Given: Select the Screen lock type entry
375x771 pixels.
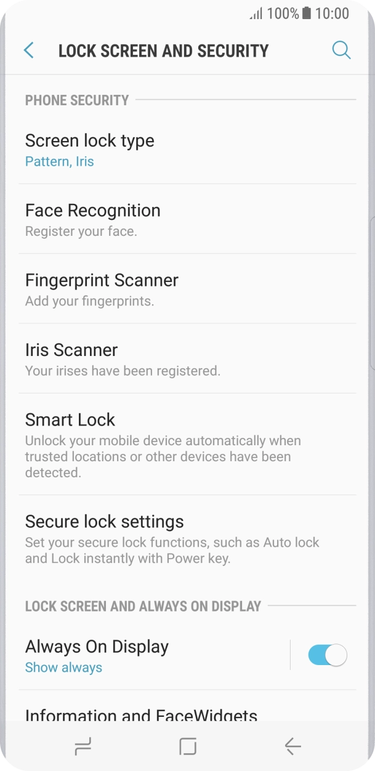Looking at the screenshot, I should pyautogui.click(x=90, y=140).
